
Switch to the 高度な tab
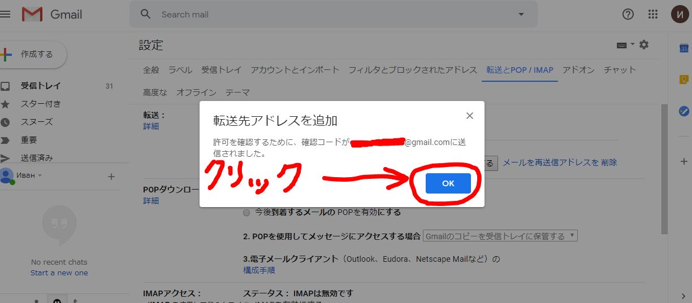point(155,93)
